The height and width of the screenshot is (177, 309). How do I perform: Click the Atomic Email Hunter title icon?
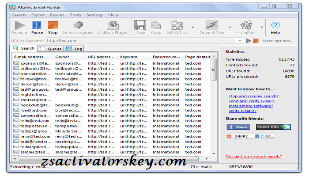(12, 8)
